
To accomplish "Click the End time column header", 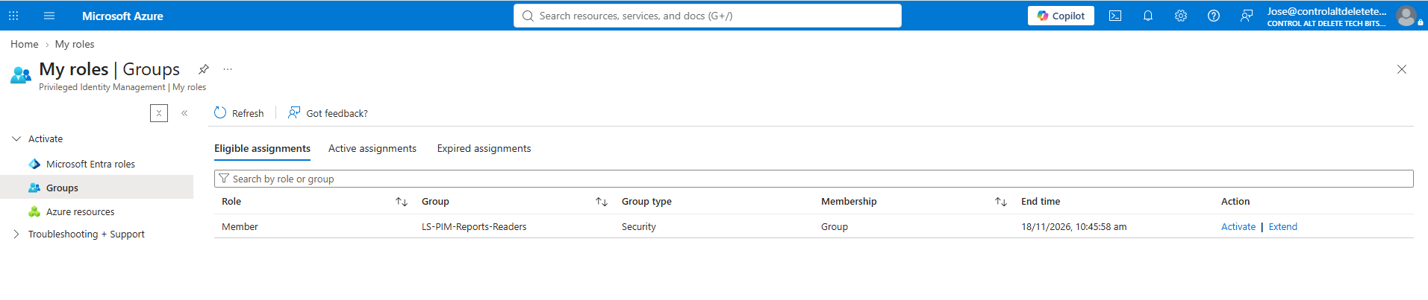I will pos(1041,201).
